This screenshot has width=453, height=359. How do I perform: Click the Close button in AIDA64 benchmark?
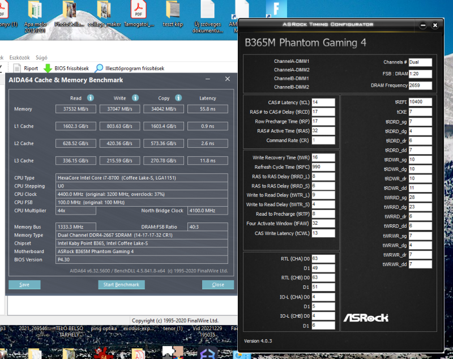(x=218, y=284)
